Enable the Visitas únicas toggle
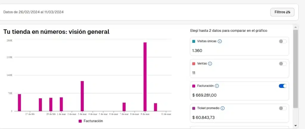305x129 pixels. (x=283, y=41)
